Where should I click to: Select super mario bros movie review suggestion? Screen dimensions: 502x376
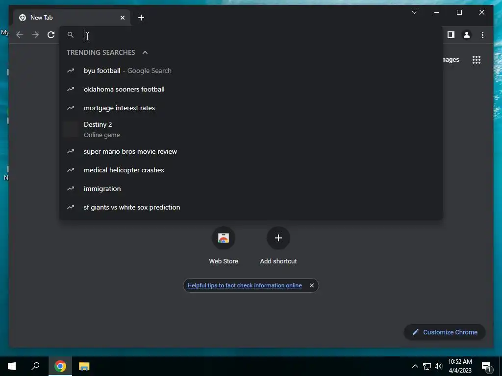tap(251, 152)
